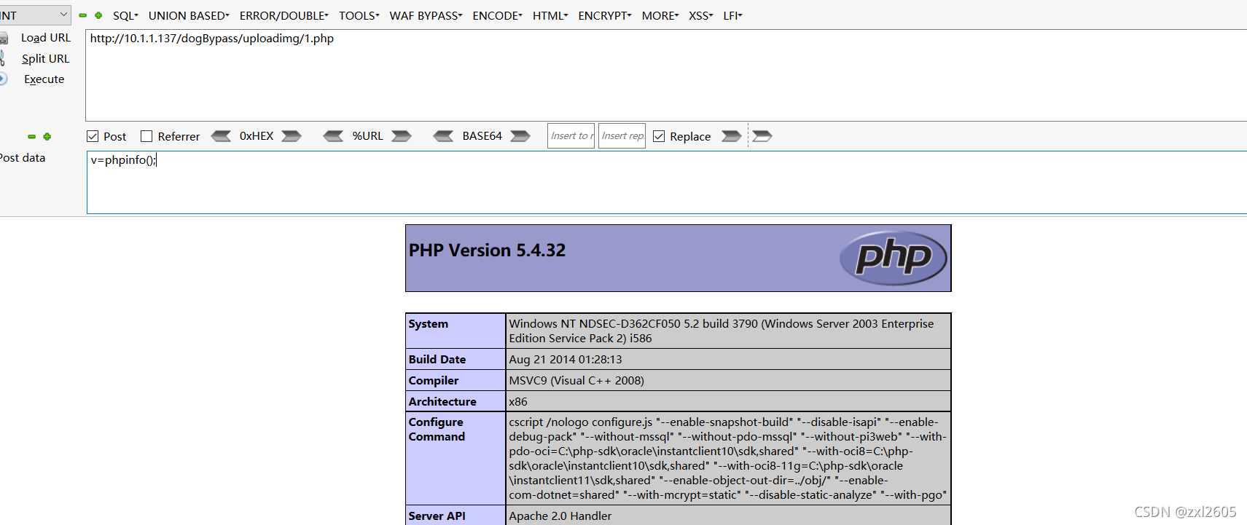This screenshot has height=525, width=1247.
Task: Click the Build Date label
Action: pyautogui.click(x=437, y=360)
